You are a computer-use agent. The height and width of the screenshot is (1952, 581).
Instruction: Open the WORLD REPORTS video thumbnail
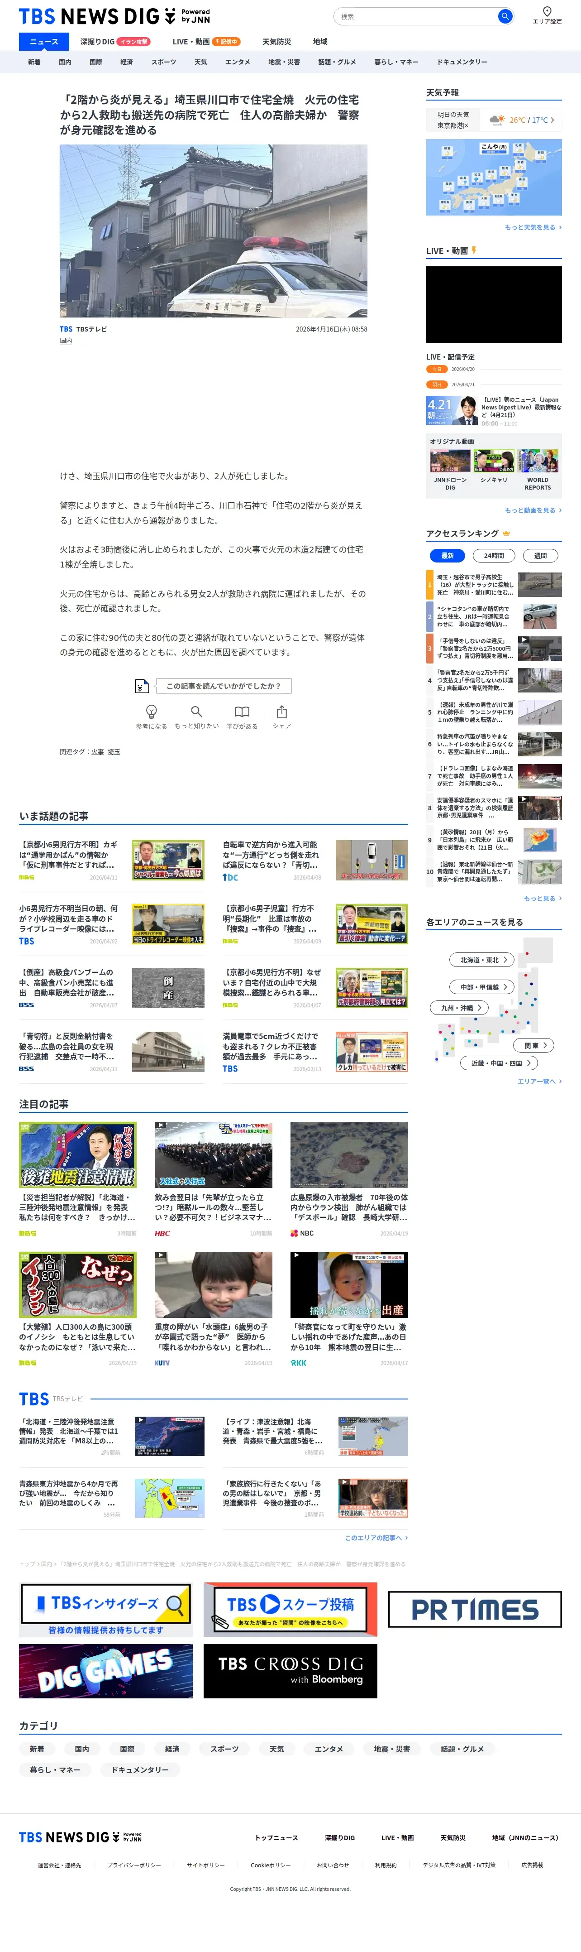click(x=538, y=462)
